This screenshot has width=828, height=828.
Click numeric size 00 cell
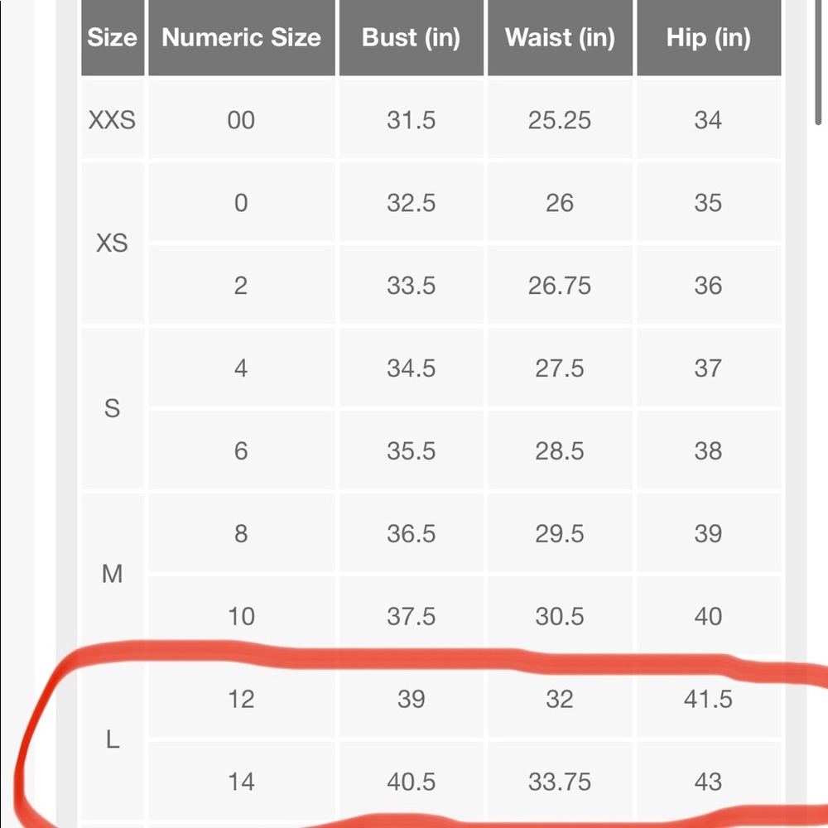241,120
